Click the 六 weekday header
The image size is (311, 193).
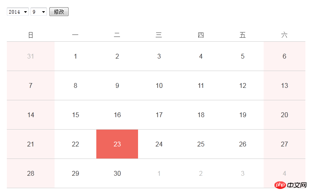pos(285,35)
